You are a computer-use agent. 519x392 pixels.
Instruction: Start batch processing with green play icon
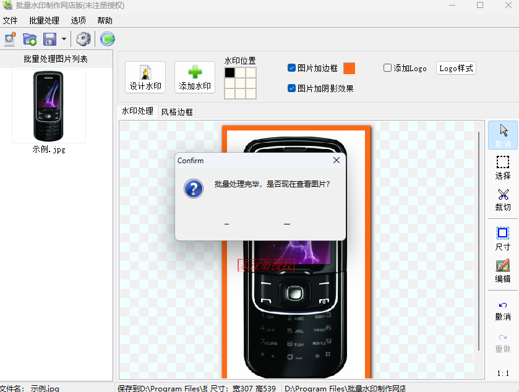point(108,39)
